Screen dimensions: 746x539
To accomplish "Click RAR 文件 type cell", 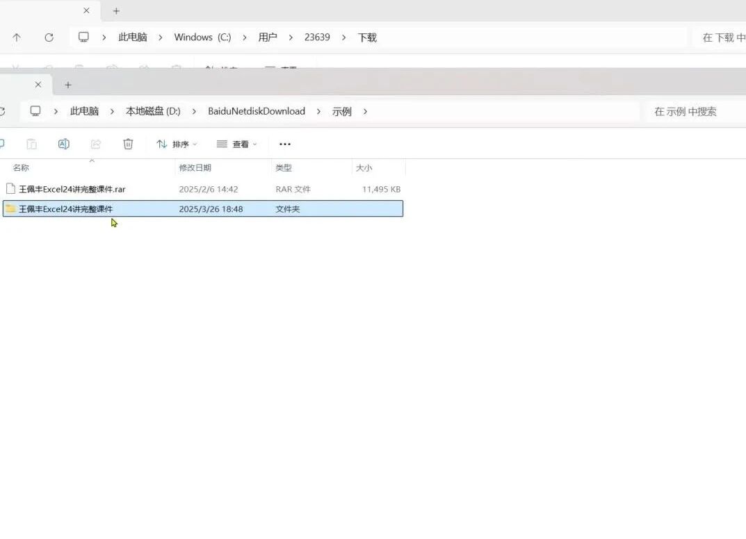I will pyautogui.click(x=293, y=189).
